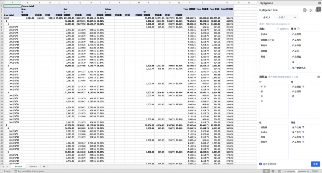This screenshot has width=322, height=173.
Task: Select the 产品型号 dimension in 维度 list
Action: point(297,34)
